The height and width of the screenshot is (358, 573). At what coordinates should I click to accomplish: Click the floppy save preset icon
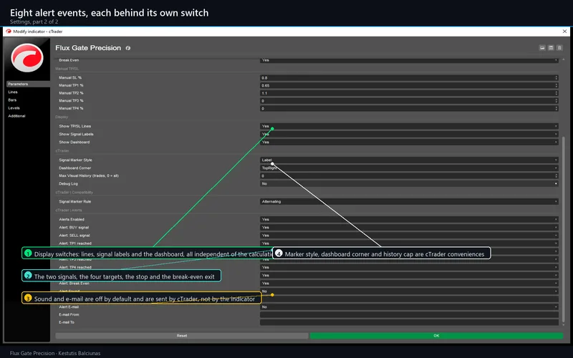point(551,48)
